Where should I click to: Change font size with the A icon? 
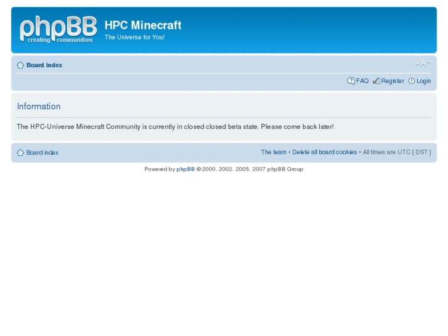point(423,64)
